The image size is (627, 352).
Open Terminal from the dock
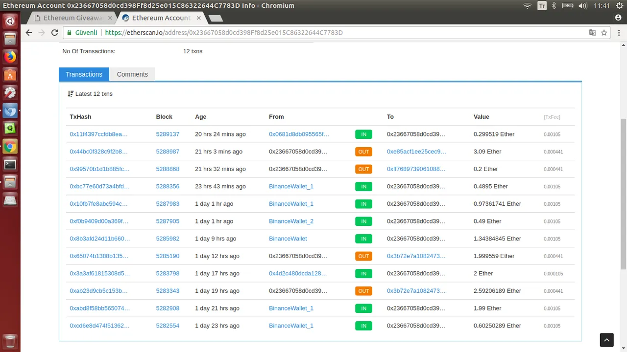click(x=10, y=164)
